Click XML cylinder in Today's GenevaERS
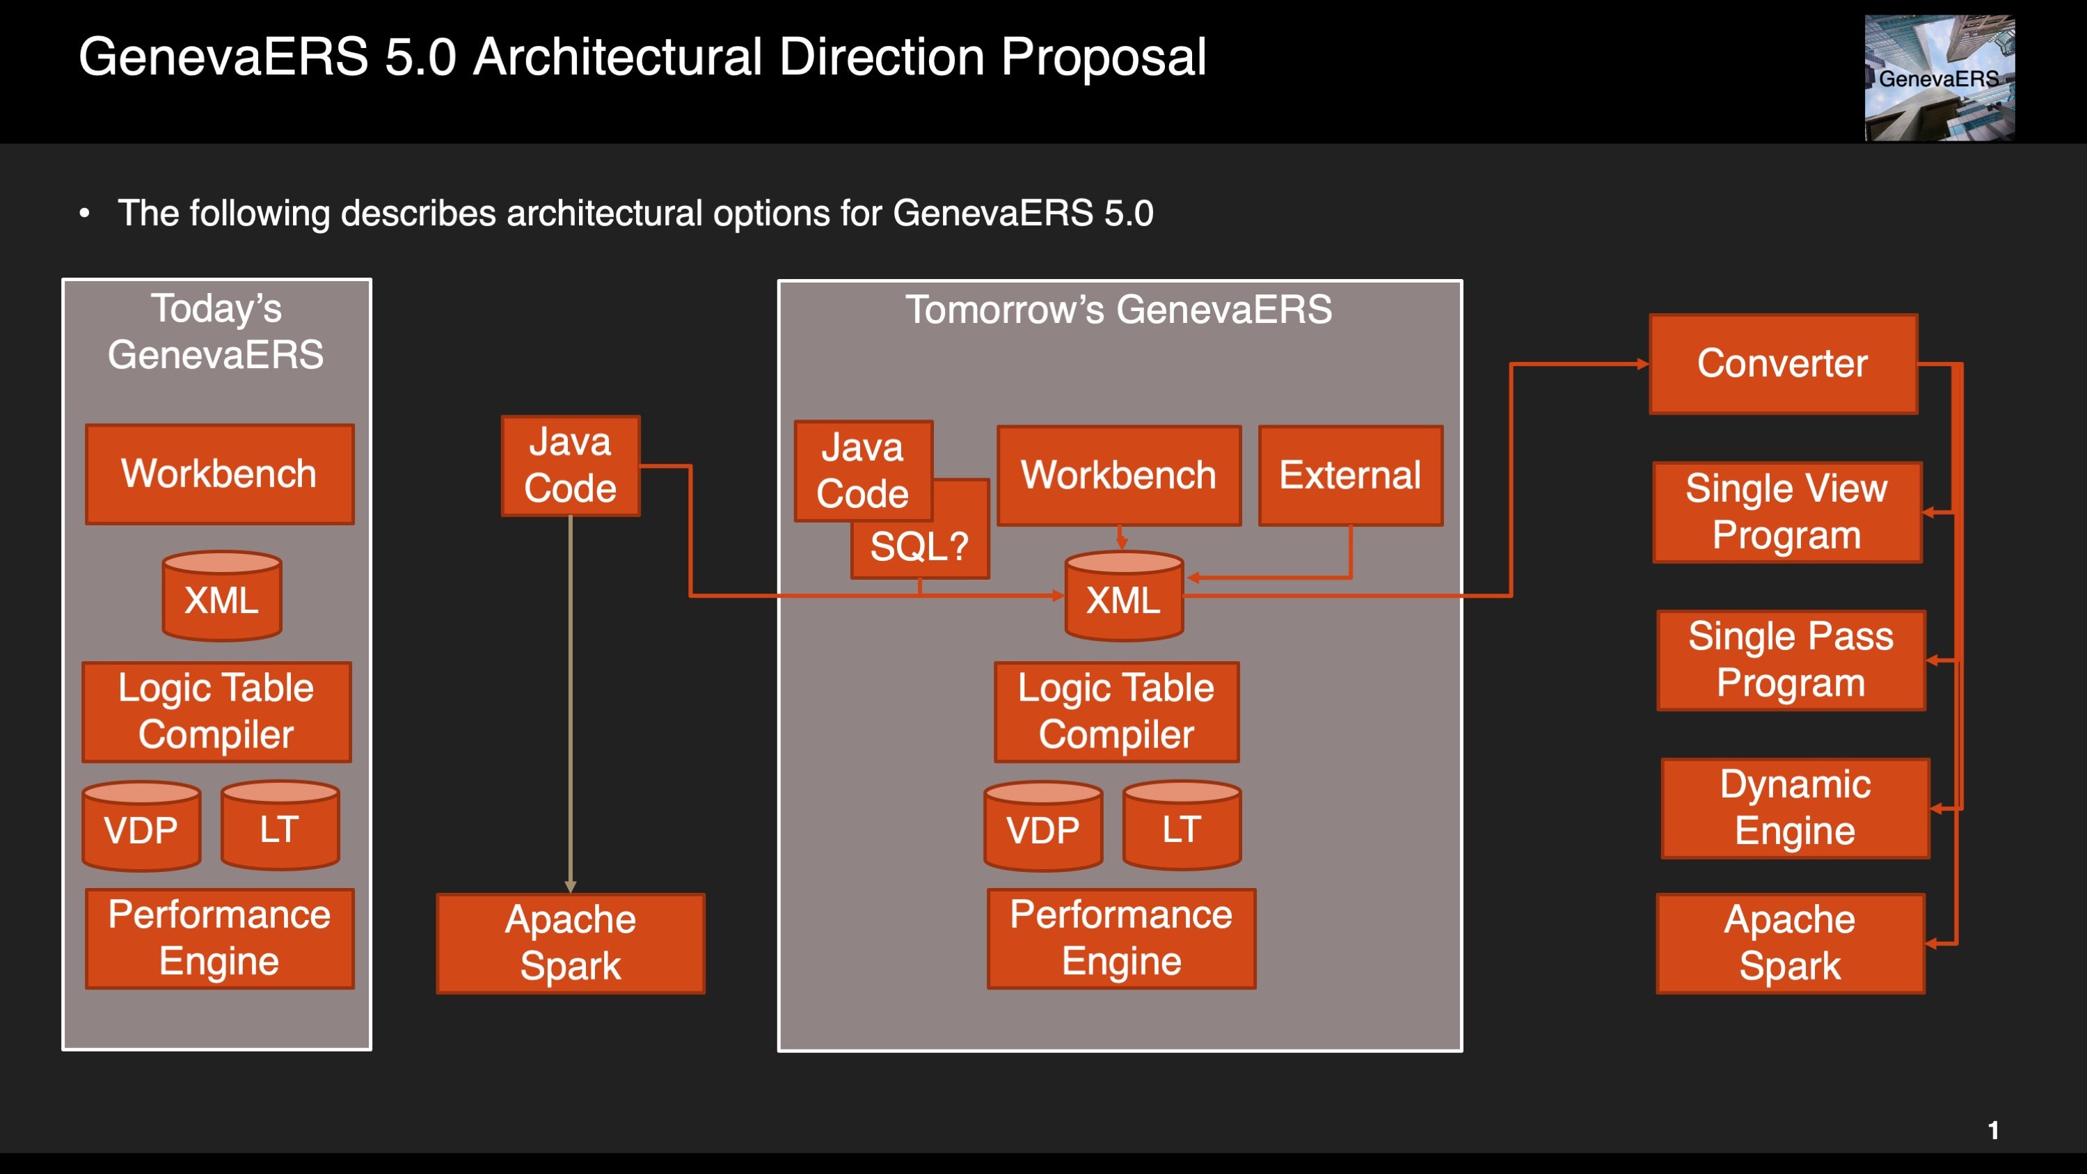The height and width of the screenshot is (1174, 2087). [222, 596]
